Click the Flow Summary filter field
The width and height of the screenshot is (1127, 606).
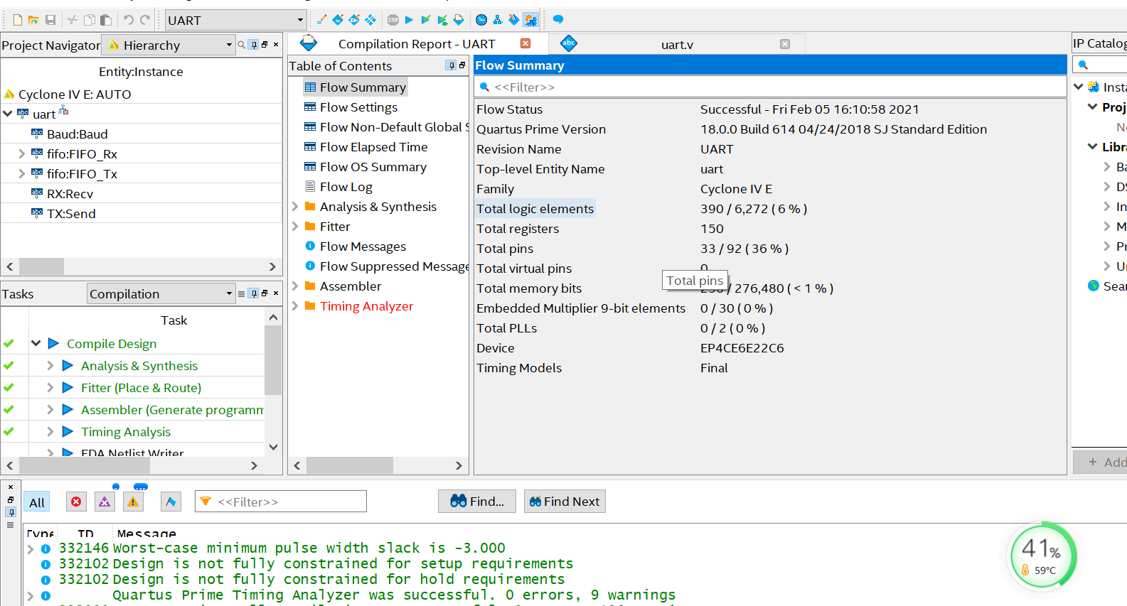(x=771, y=87)
